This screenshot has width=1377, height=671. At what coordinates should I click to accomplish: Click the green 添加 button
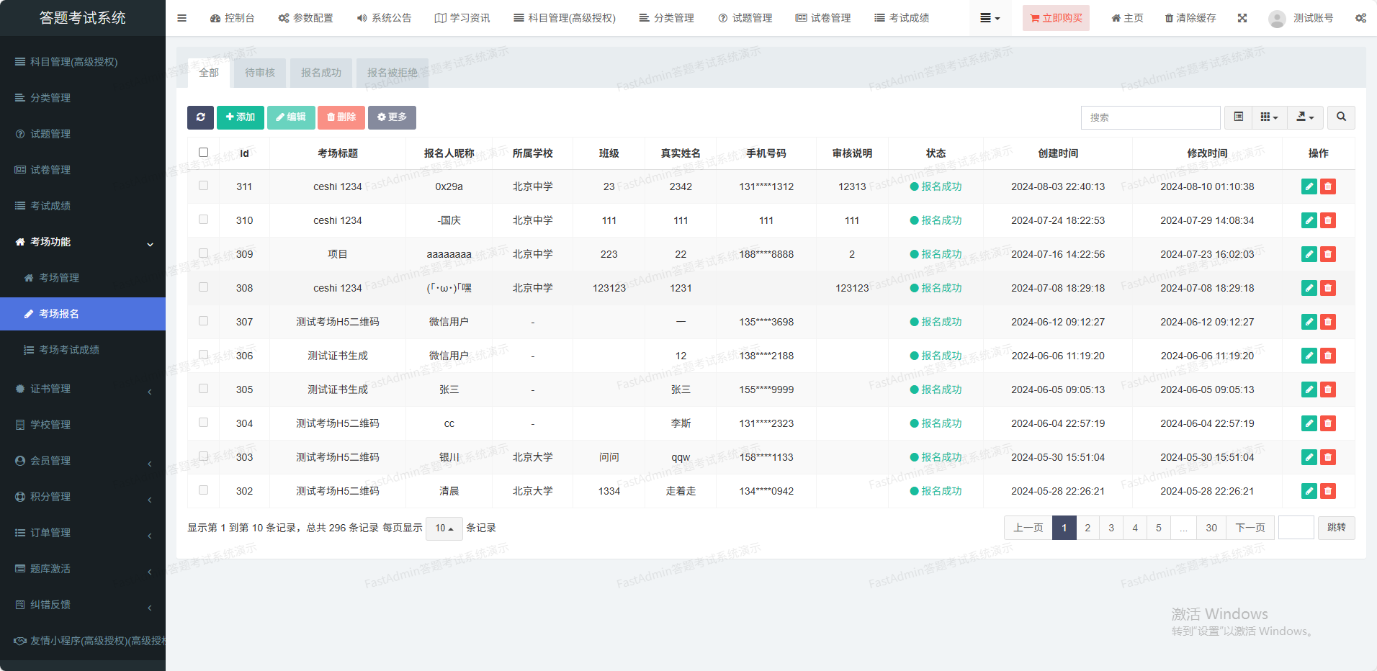(x=240, y=117)
